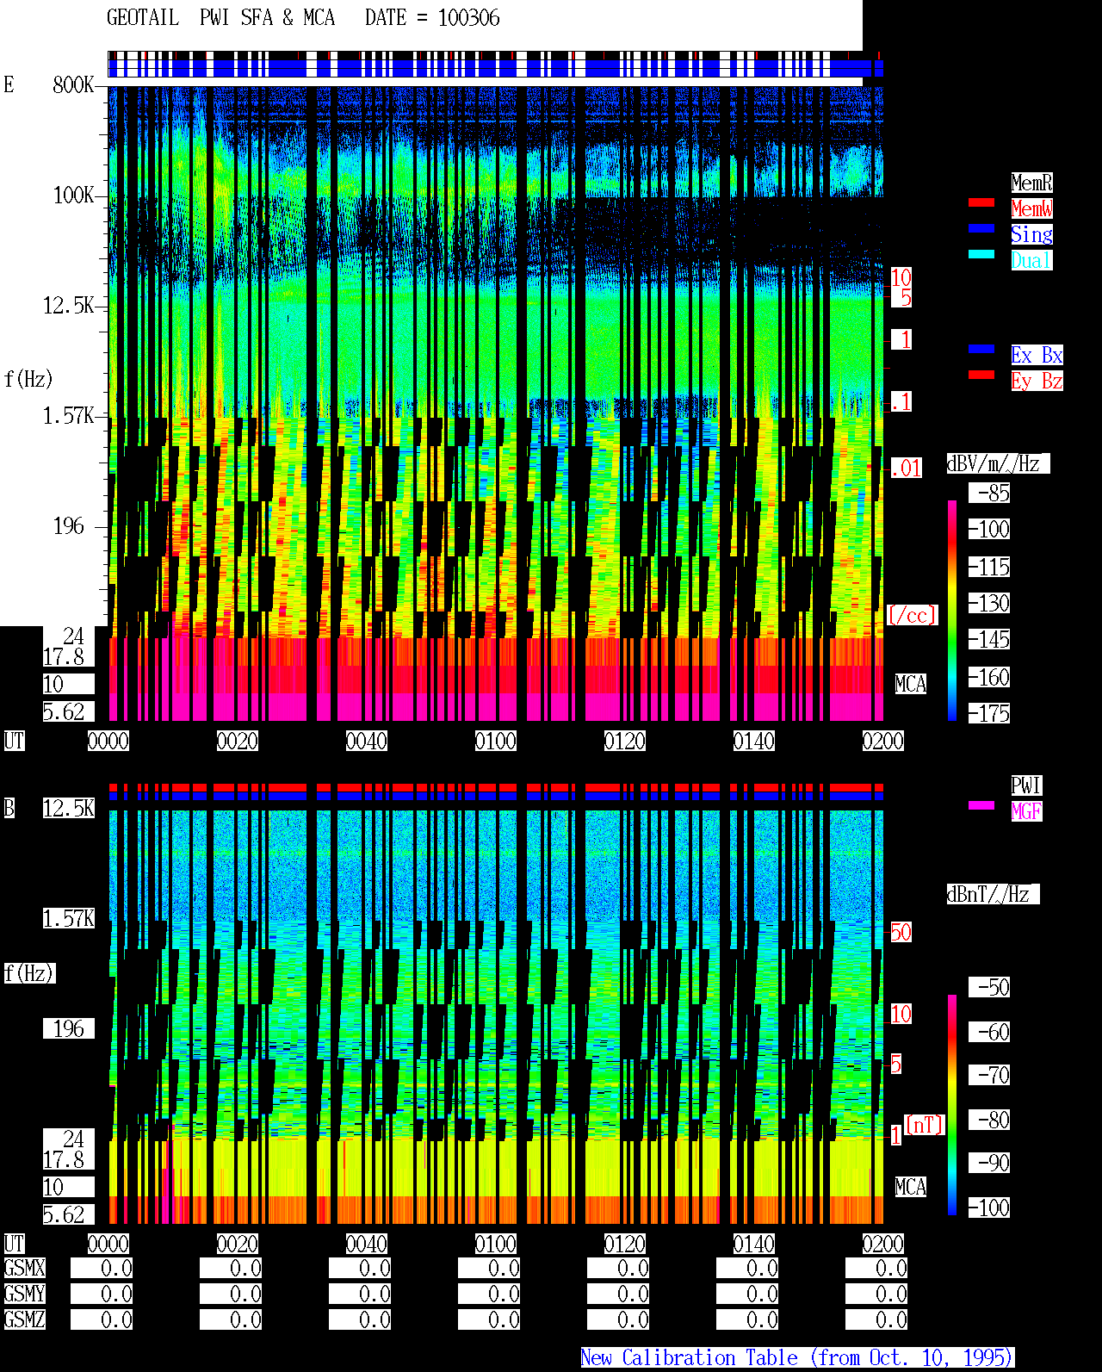Click the MemR legend label

(1031, 183)
